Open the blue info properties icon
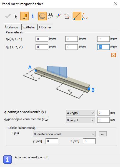120x167 pixels. click(x=33, y=16)
